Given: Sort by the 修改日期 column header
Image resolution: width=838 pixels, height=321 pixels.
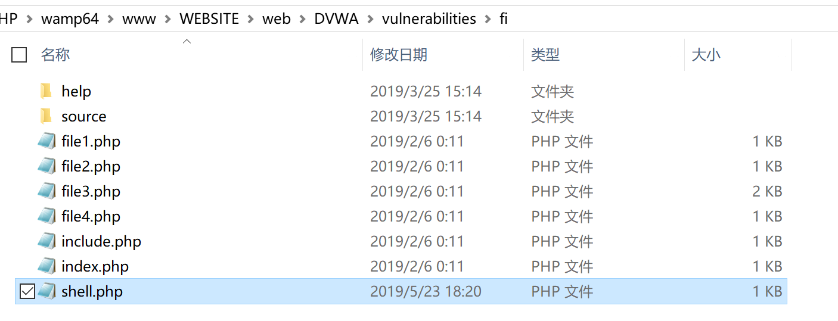Looking at the screenshot, I should 399,55.
